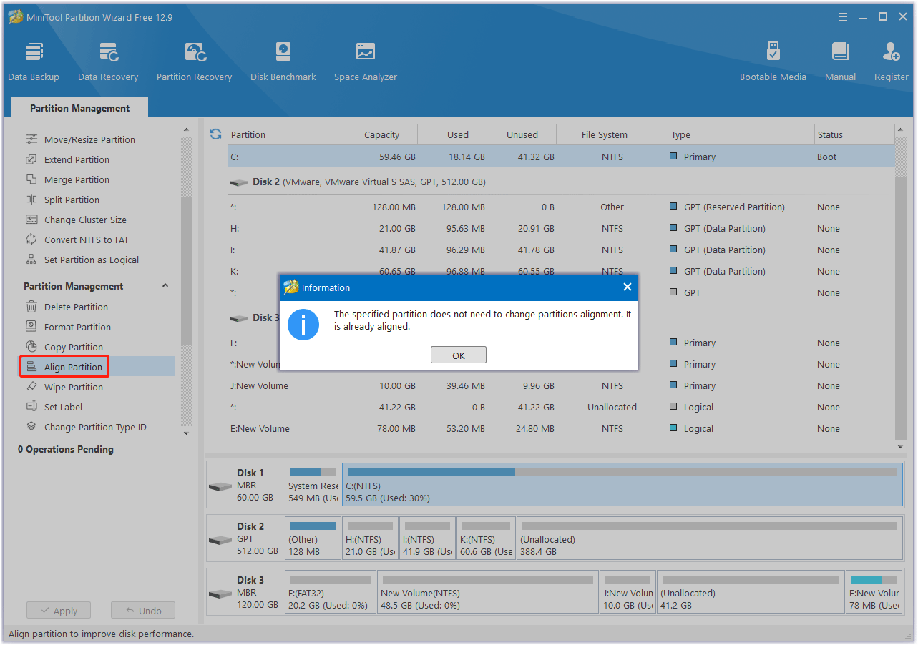Select Set Partition as Logical
Screen dimensions: 918x645
click(92, 260)
